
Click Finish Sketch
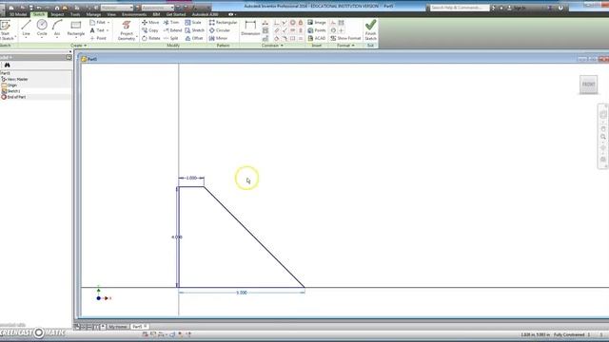click(370, 29)
